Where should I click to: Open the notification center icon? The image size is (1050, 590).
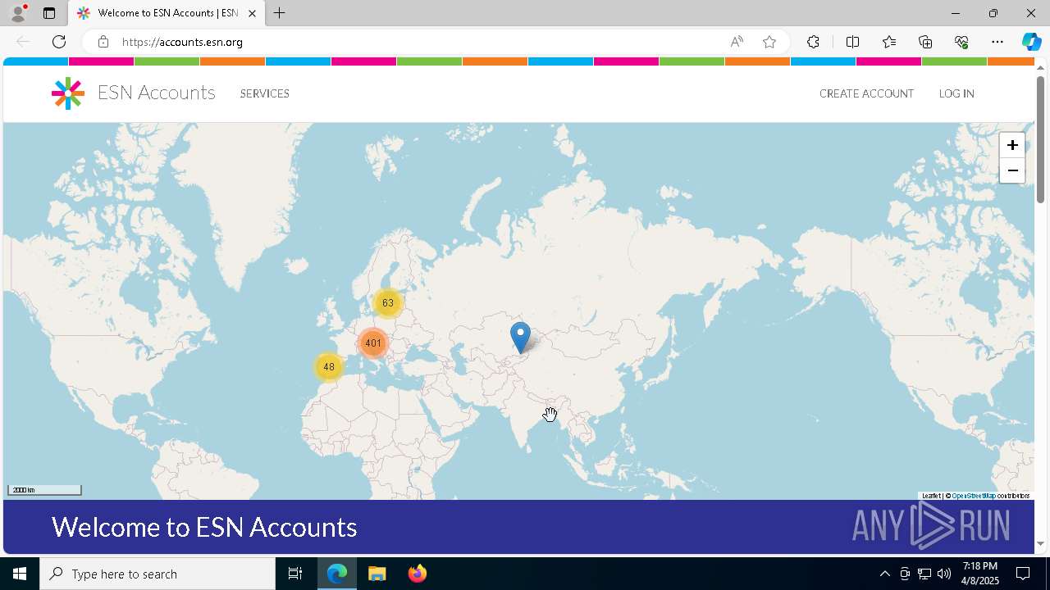[x=1023, y=574]
